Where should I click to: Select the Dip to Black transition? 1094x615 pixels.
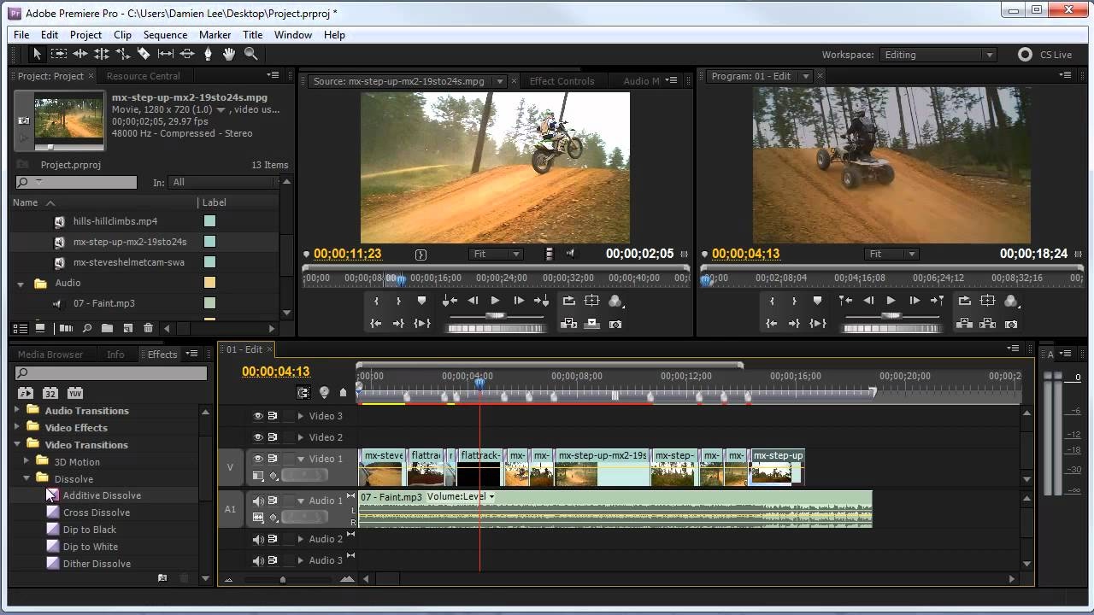90,530
